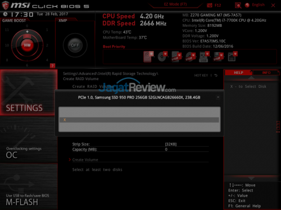Select the CD/DVD drive boot priority icon
The height and width of the screenshot is (210, 281).
tap(162, 56)
